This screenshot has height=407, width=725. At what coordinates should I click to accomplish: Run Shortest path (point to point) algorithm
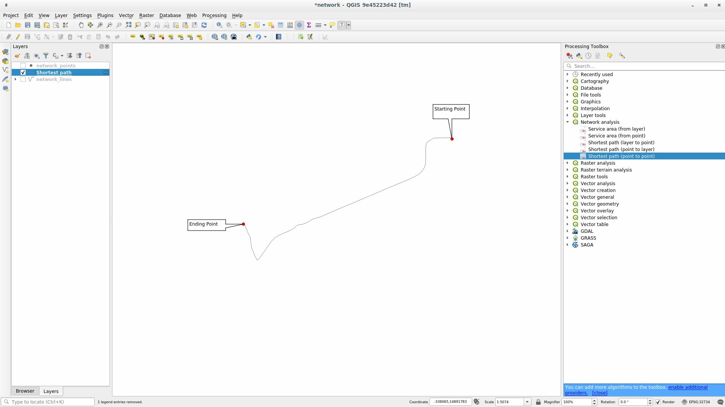tap(621, 156)
